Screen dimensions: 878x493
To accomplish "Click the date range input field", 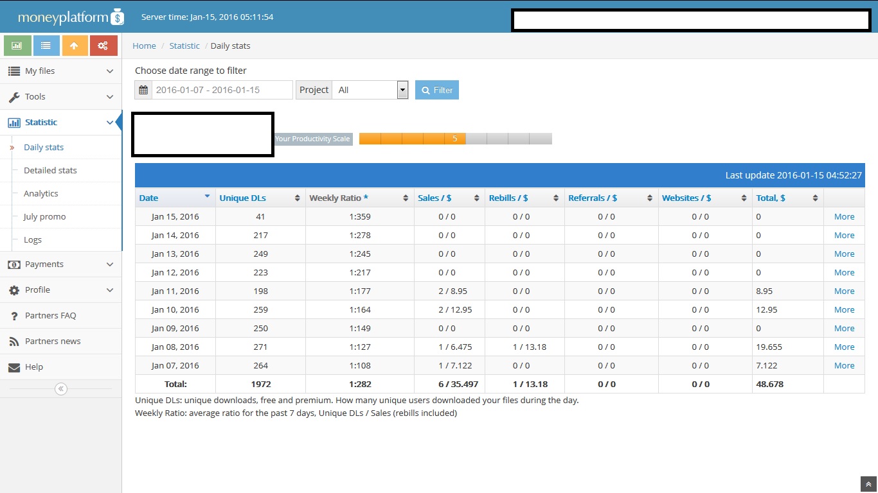I will tap(222, 90).
